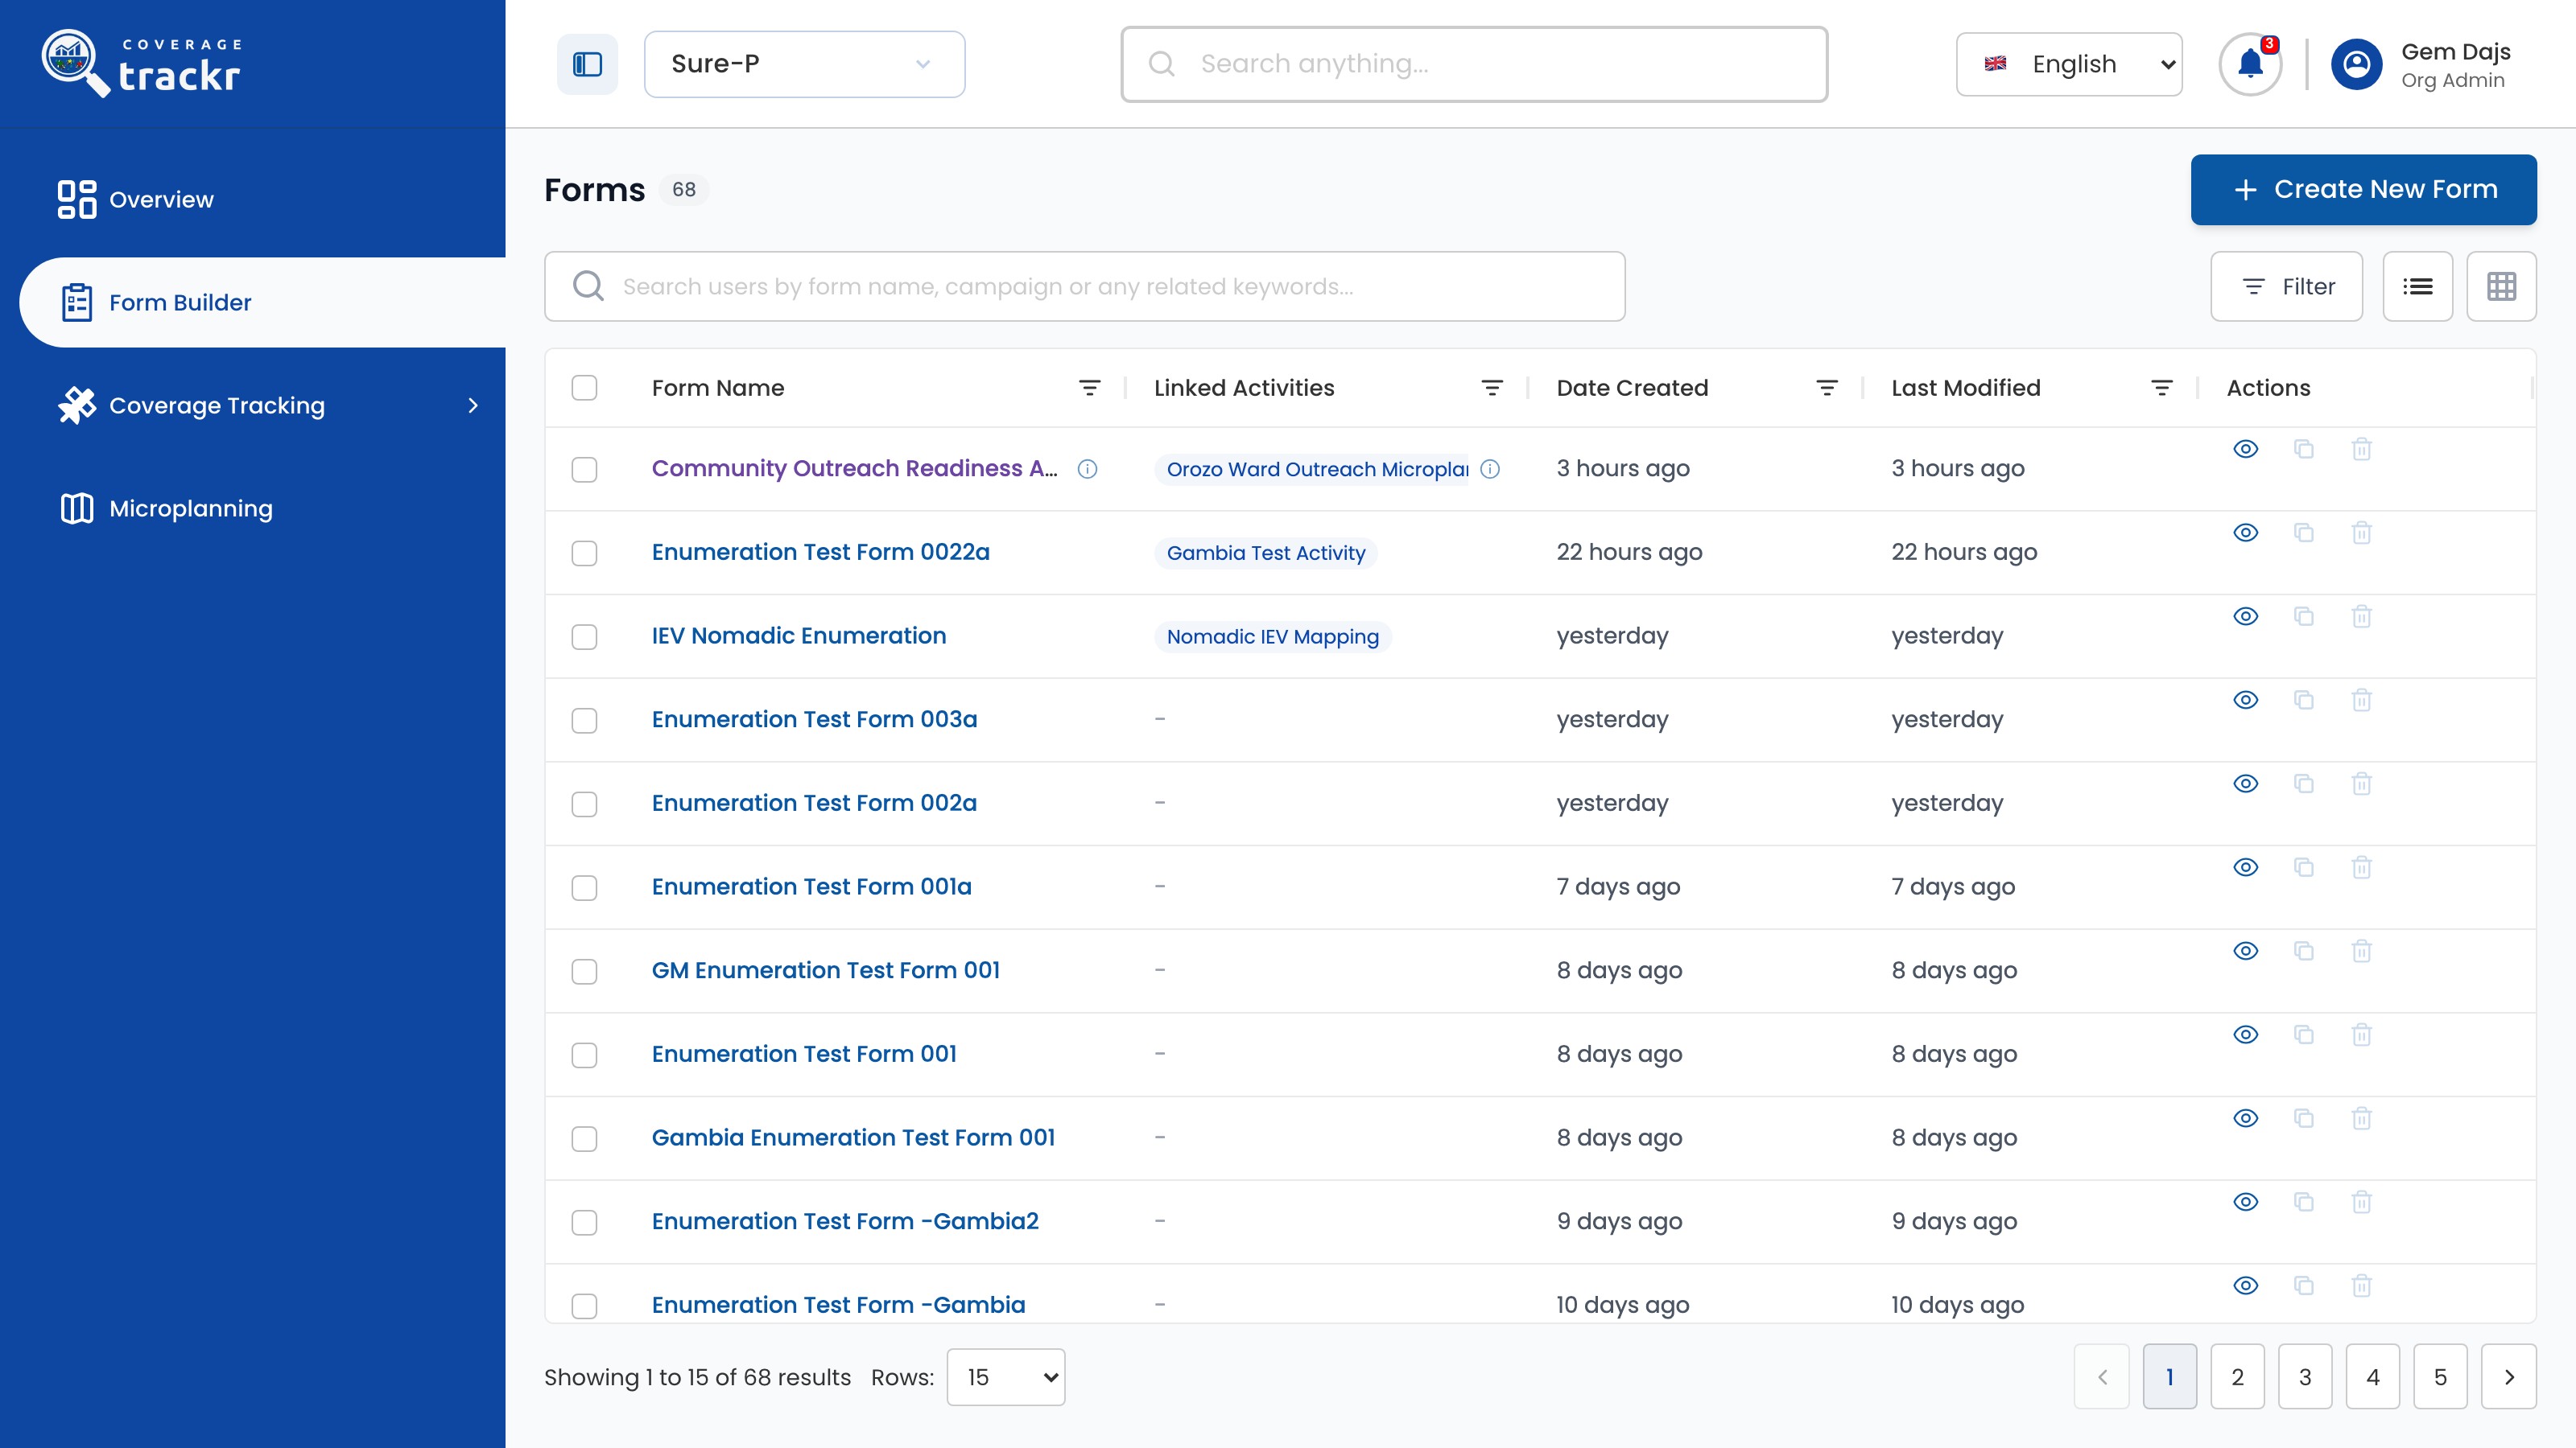Duplicate Enumeration Test Form -Gambia2

2304,1202
